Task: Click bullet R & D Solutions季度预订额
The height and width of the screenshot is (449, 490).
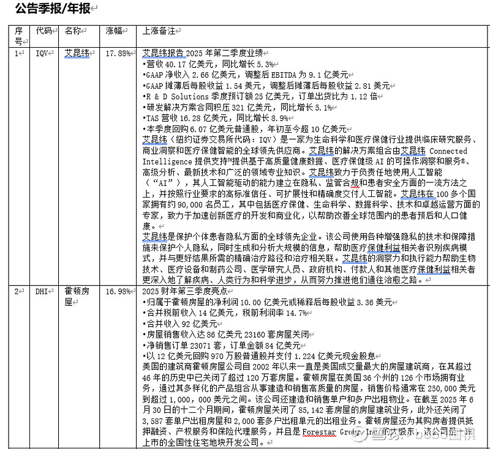Action: click(260, 97)
